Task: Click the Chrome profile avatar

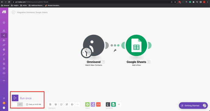Action: pyautogui.click(x=204, y=2)
